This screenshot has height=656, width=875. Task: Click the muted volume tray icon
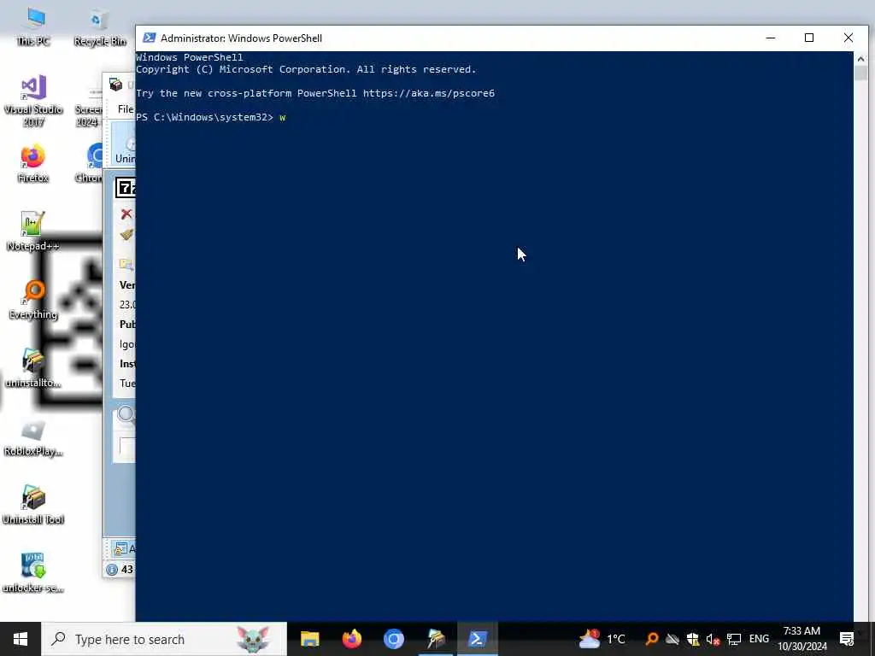point(713,639)
